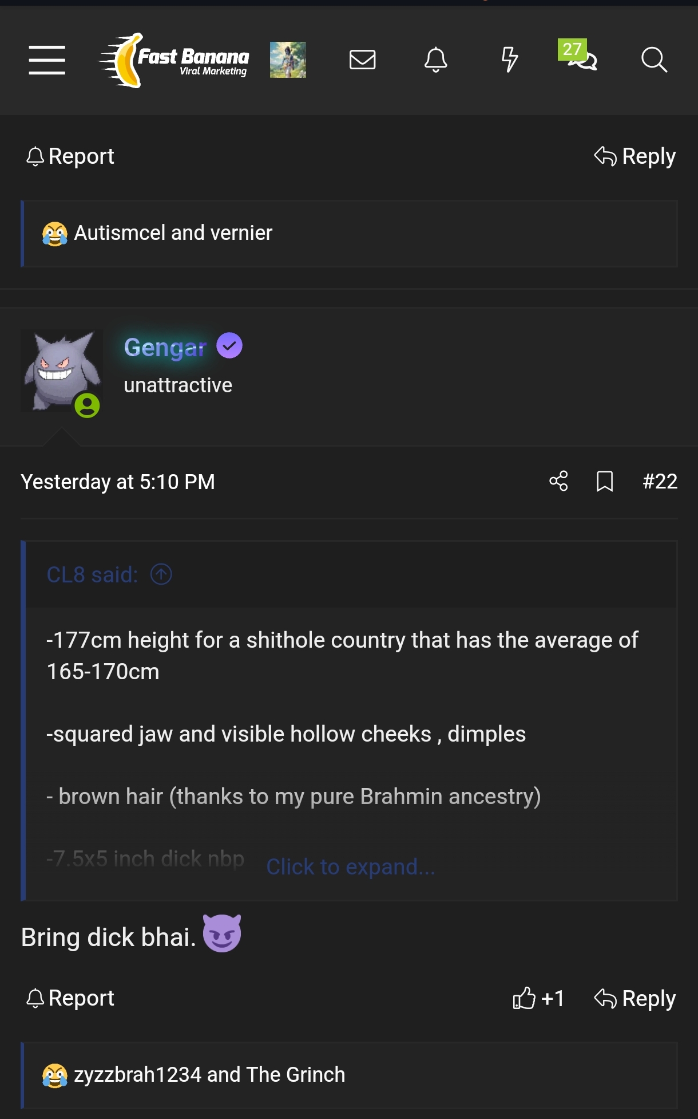The image size is (698, 1119).
Task: Share post #22 via share icon
Action: [x=558, y=481]
